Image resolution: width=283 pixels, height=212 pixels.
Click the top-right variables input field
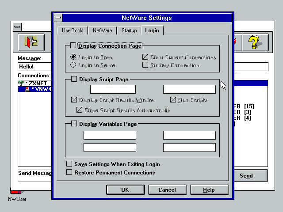(189, 135)
